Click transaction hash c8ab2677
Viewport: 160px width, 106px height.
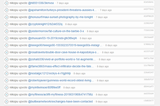(148, 101)
